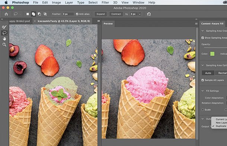Switch to Happy Bride2.psd tab
This screenshot has width=227, height=146.
[x=20, y=21]
